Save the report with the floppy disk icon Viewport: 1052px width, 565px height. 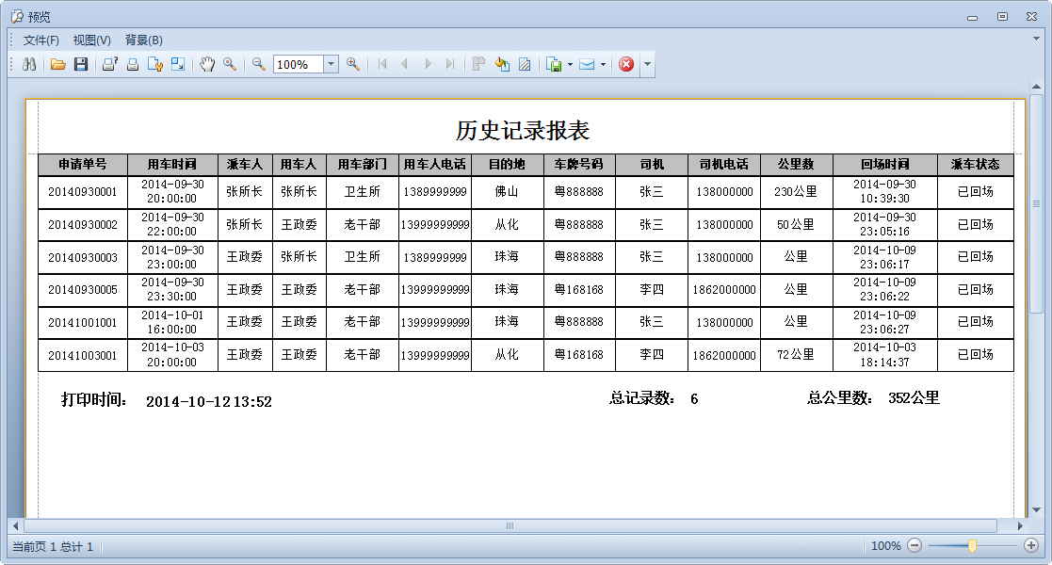coord(81,64)
